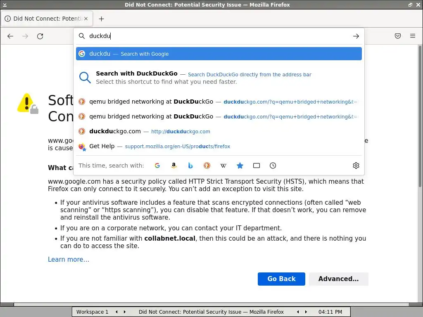Select 'duckdu — Search with Google' suggestion
Image resolution: width=423 pixels, height=317 pixels.
click(x=219, y=54)
